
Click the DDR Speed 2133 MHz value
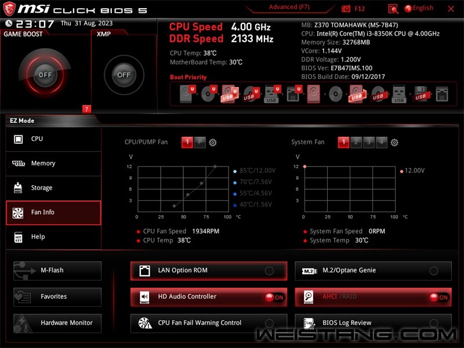point(252,39)
